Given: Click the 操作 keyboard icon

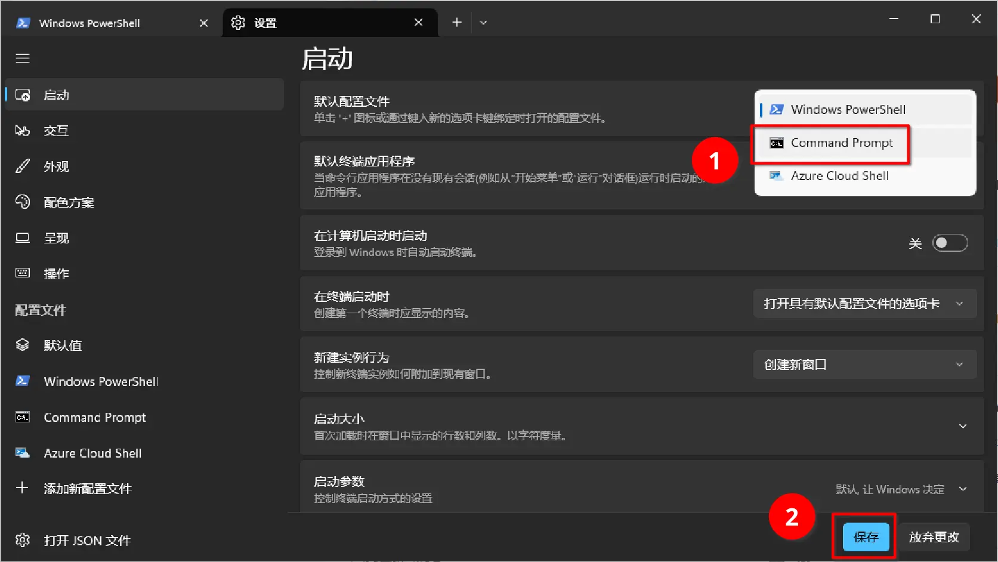Looking at the screenshot, I should click(x=23, y=273).
